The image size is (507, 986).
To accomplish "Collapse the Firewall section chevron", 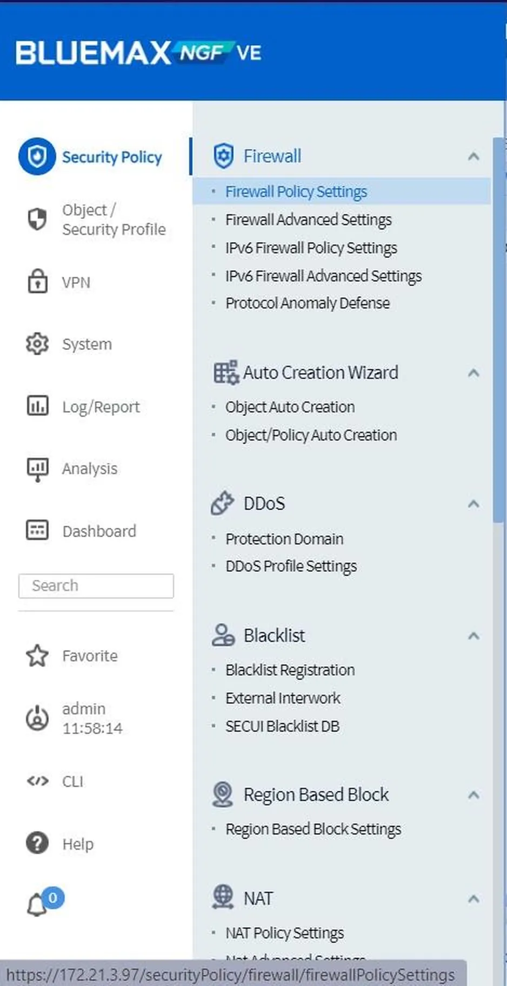I will (x=473, y=156).
